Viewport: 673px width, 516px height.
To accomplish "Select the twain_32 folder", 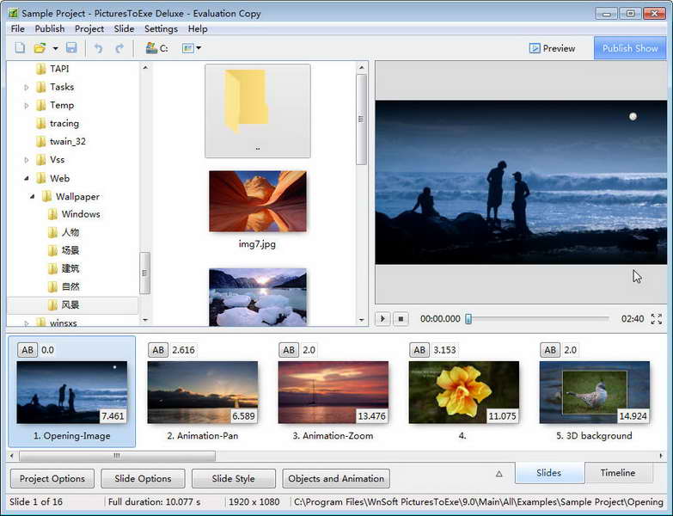I will tap(60, 141).
